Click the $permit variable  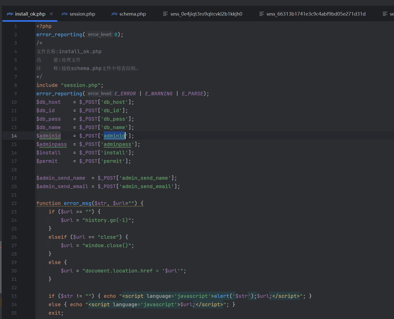pyautogui.click(x=47, y=161)
